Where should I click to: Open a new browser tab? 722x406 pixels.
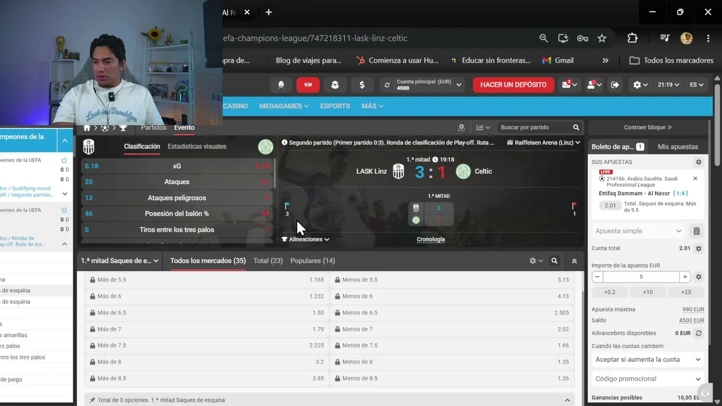pyautogui.click(x=268, y=12)
